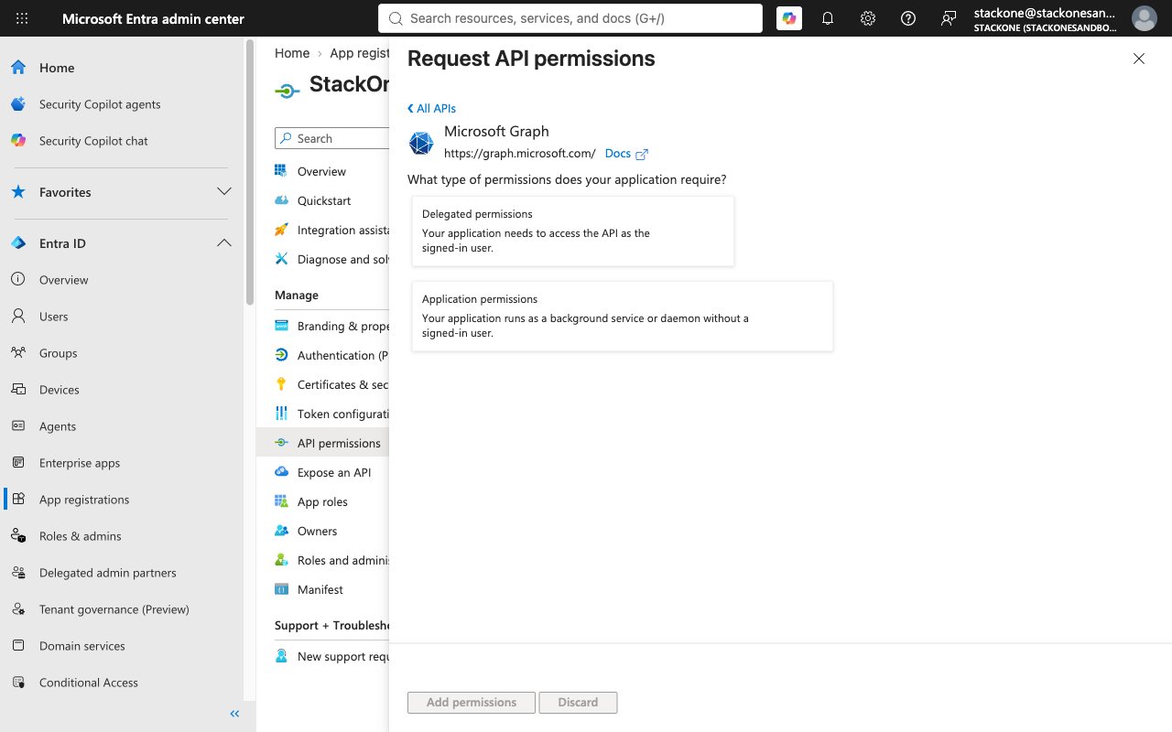The height and width of the screenshot is (732, 1172).
Task: Open the notifications bell
Action: (x=828, y=18)
